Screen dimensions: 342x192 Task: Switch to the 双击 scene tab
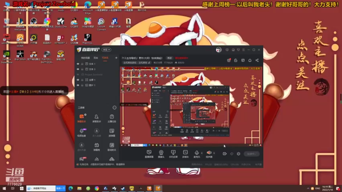[96, 58]
